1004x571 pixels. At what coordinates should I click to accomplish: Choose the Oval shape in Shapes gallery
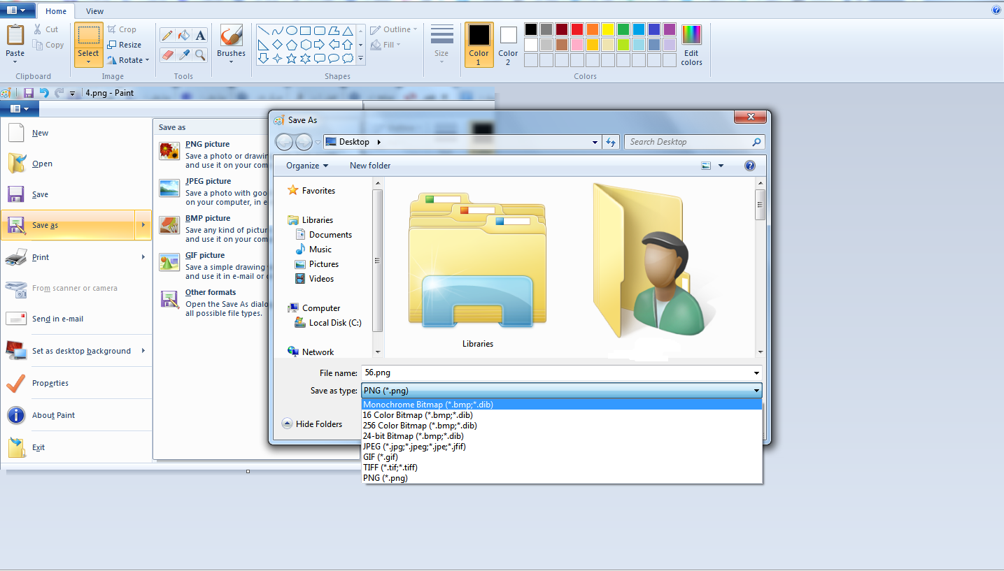[x=291, y=31]
